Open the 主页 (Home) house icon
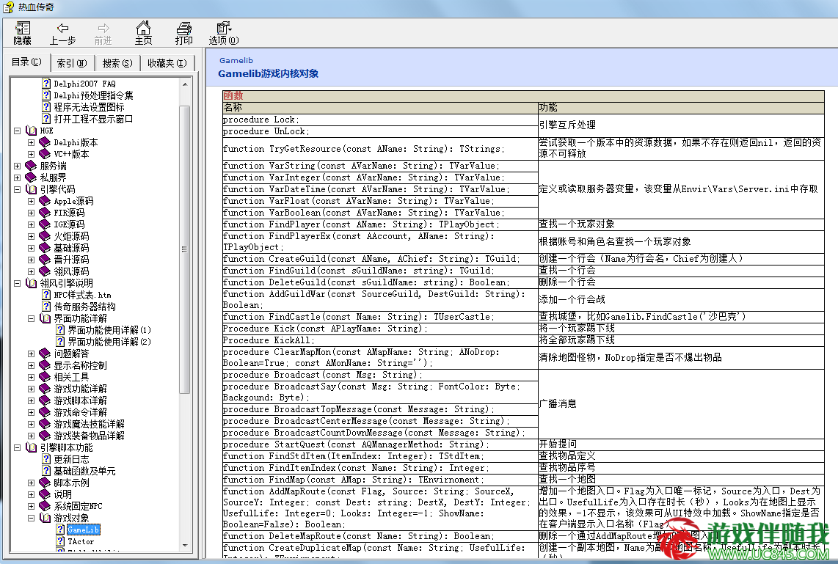The height and width of the screenshot is (564, 838). click(x=143, y=28)
